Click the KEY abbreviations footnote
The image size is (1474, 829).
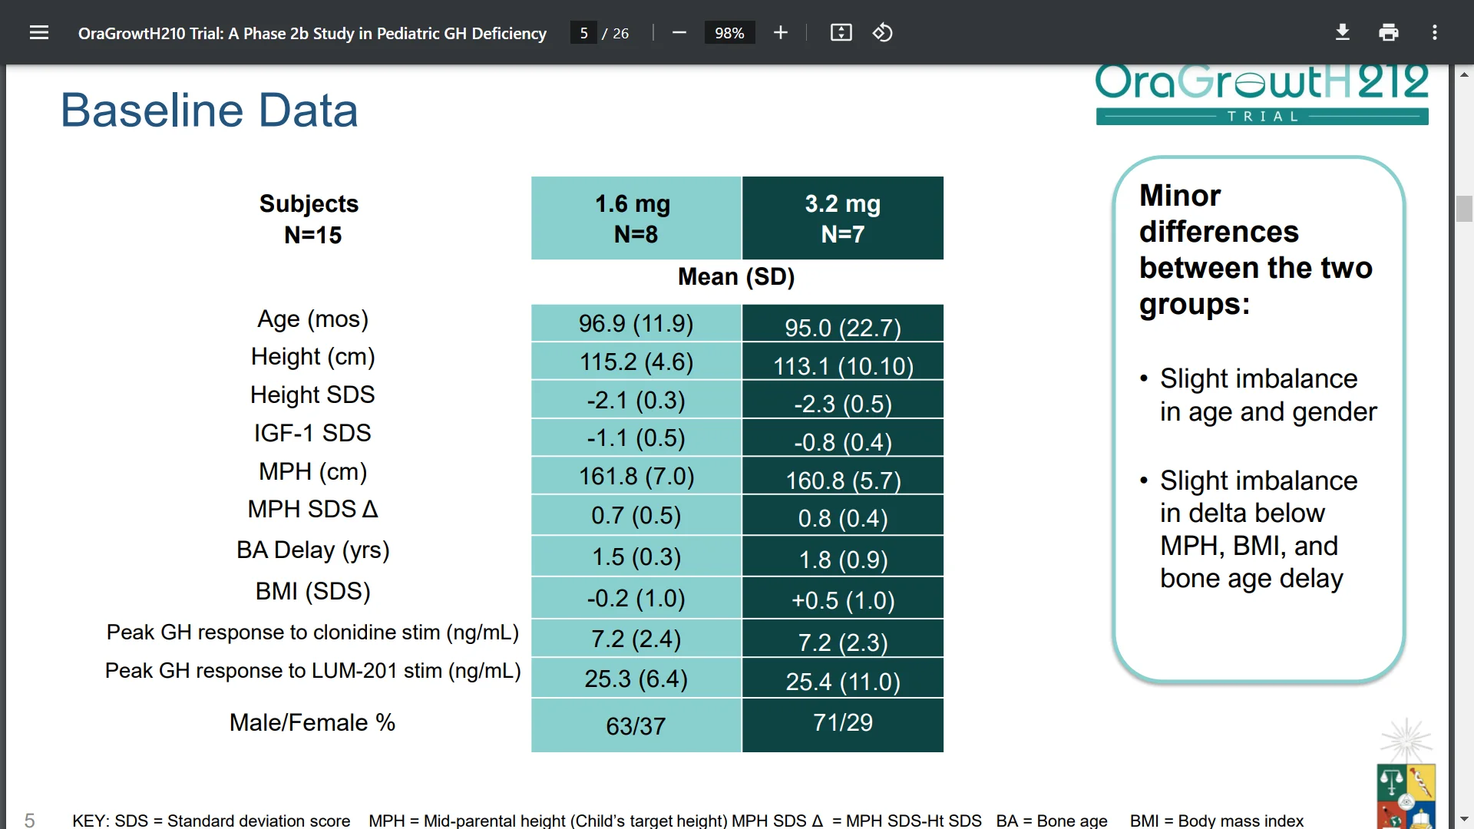click(688, 821)
